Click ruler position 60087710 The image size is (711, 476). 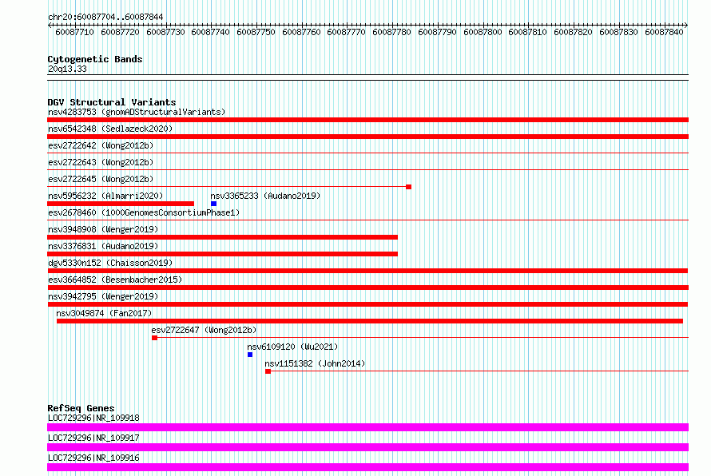coord(74,32)
